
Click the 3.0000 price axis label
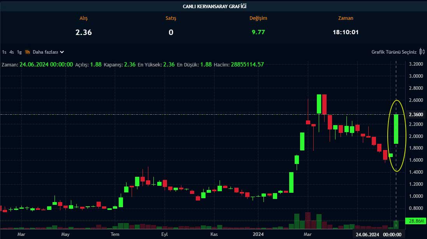click(416, 76)
